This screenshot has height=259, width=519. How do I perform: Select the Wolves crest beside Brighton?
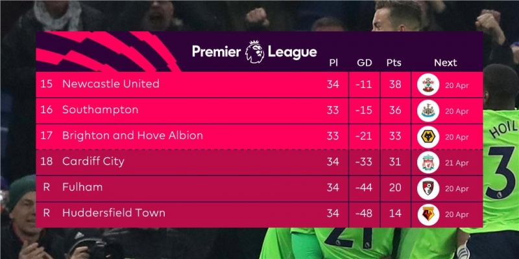pyautogui.click(x=429, y=137)
